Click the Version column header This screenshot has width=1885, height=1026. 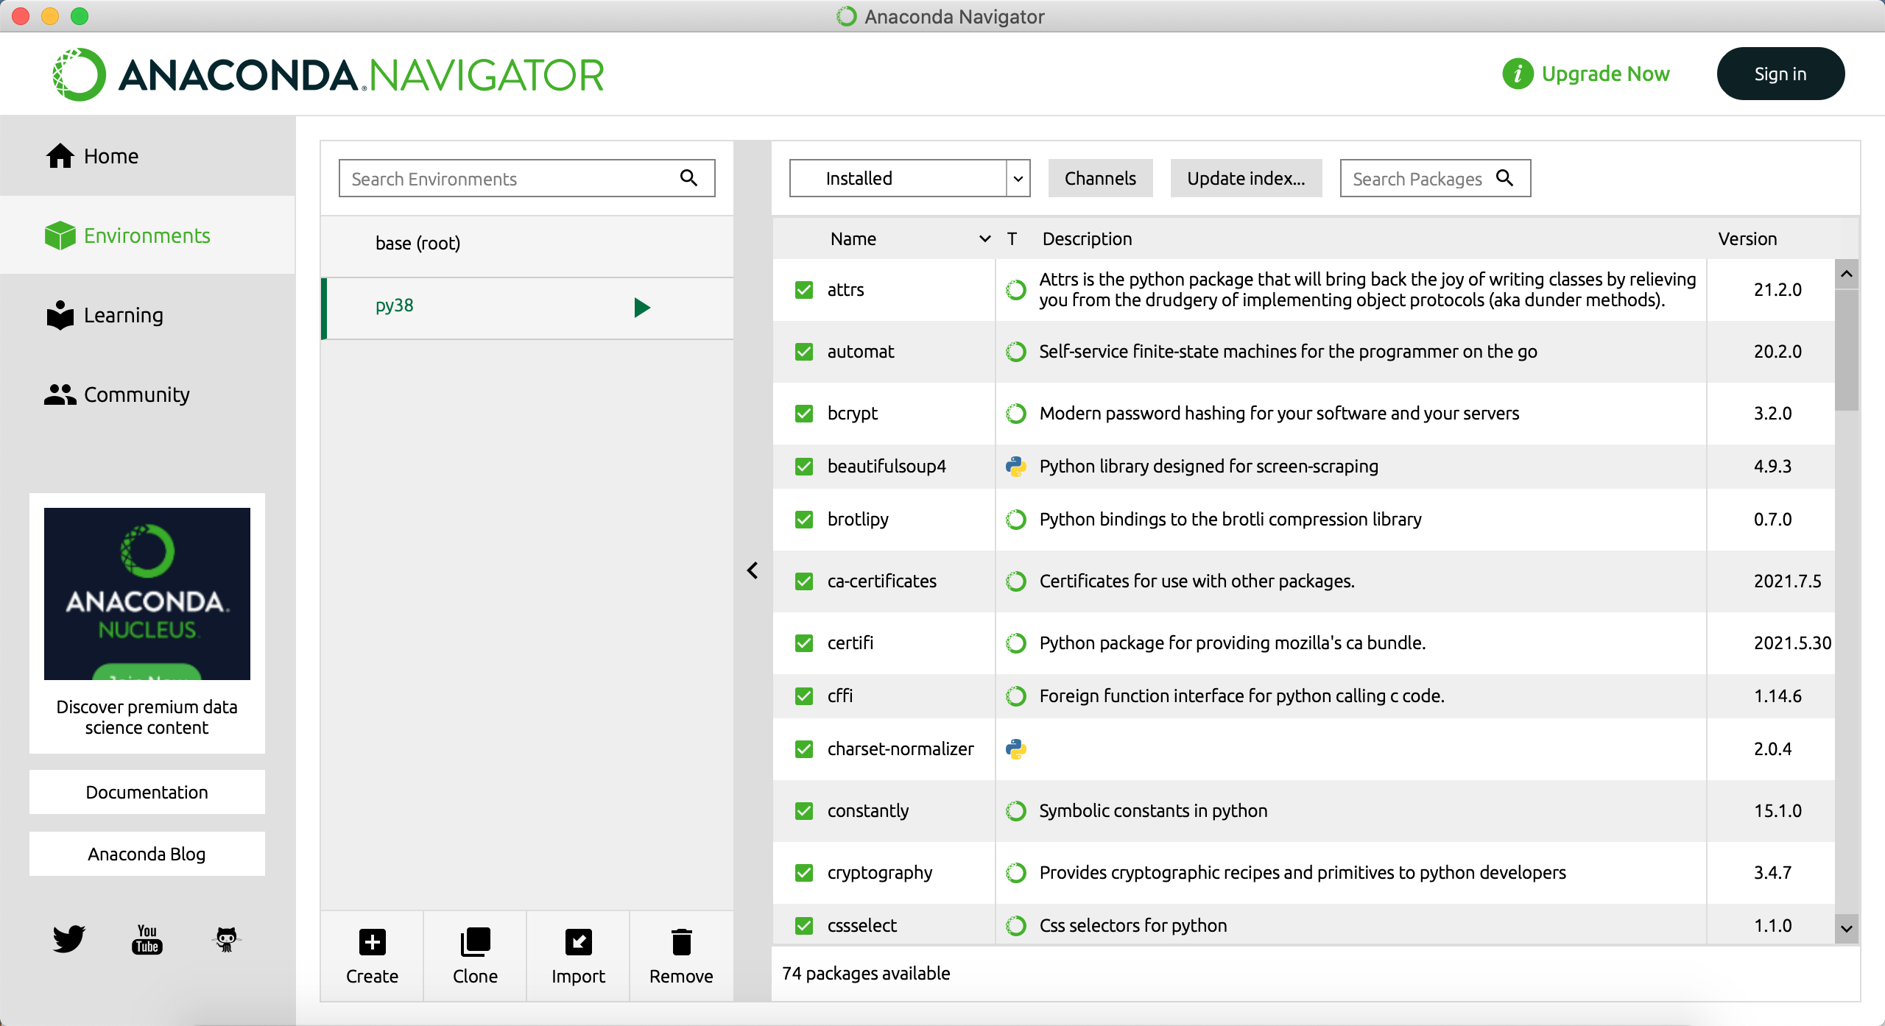point(1747,239)
